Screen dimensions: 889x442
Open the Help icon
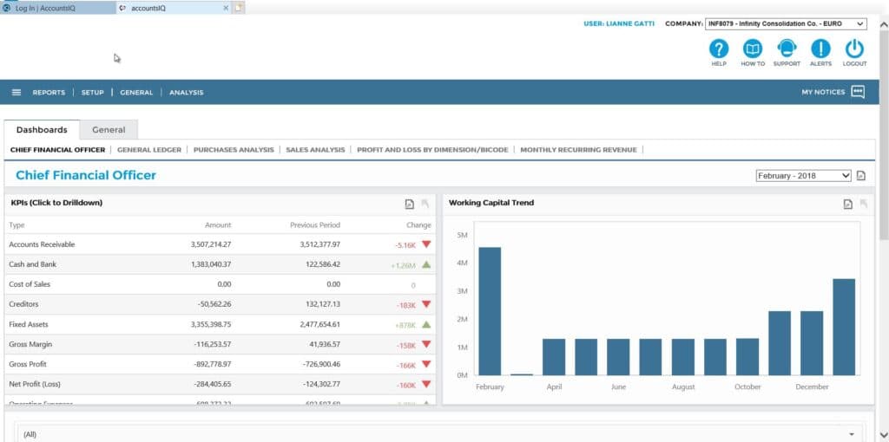[x=718, y=49]
